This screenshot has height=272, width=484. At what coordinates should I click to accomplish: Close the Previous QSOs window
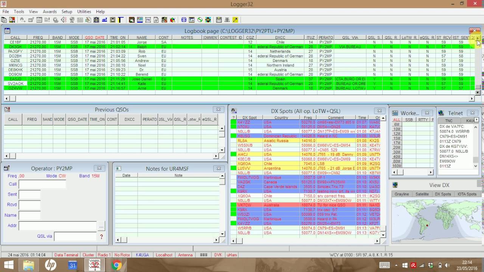218,110
